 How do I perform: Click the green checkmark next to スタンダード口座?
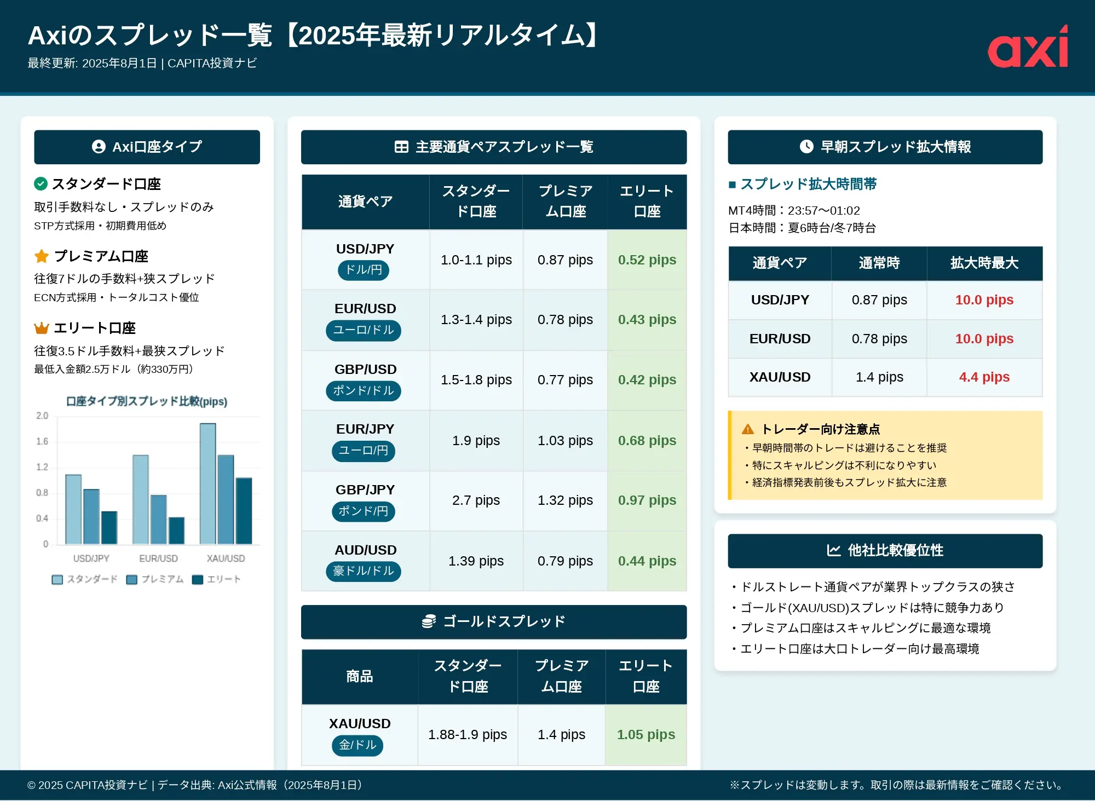[x=41, y=184]
